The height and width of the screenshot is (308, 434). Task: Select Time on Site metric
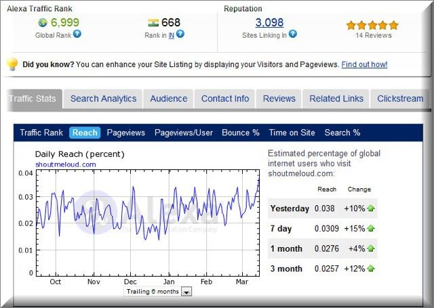[292, 133]
